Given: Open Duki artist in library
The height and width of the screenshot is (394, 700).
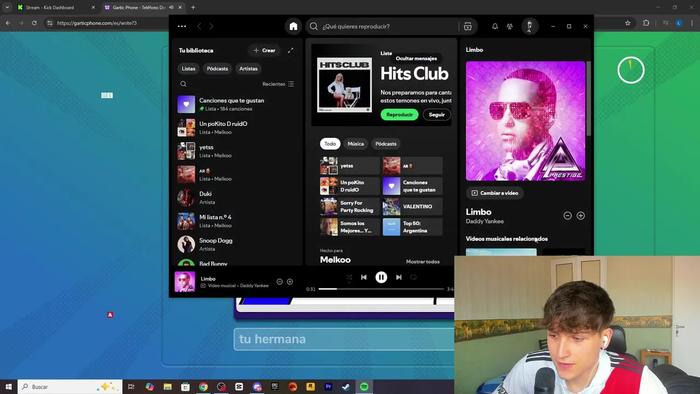Looking at the screenshot, I should [237, 198].
